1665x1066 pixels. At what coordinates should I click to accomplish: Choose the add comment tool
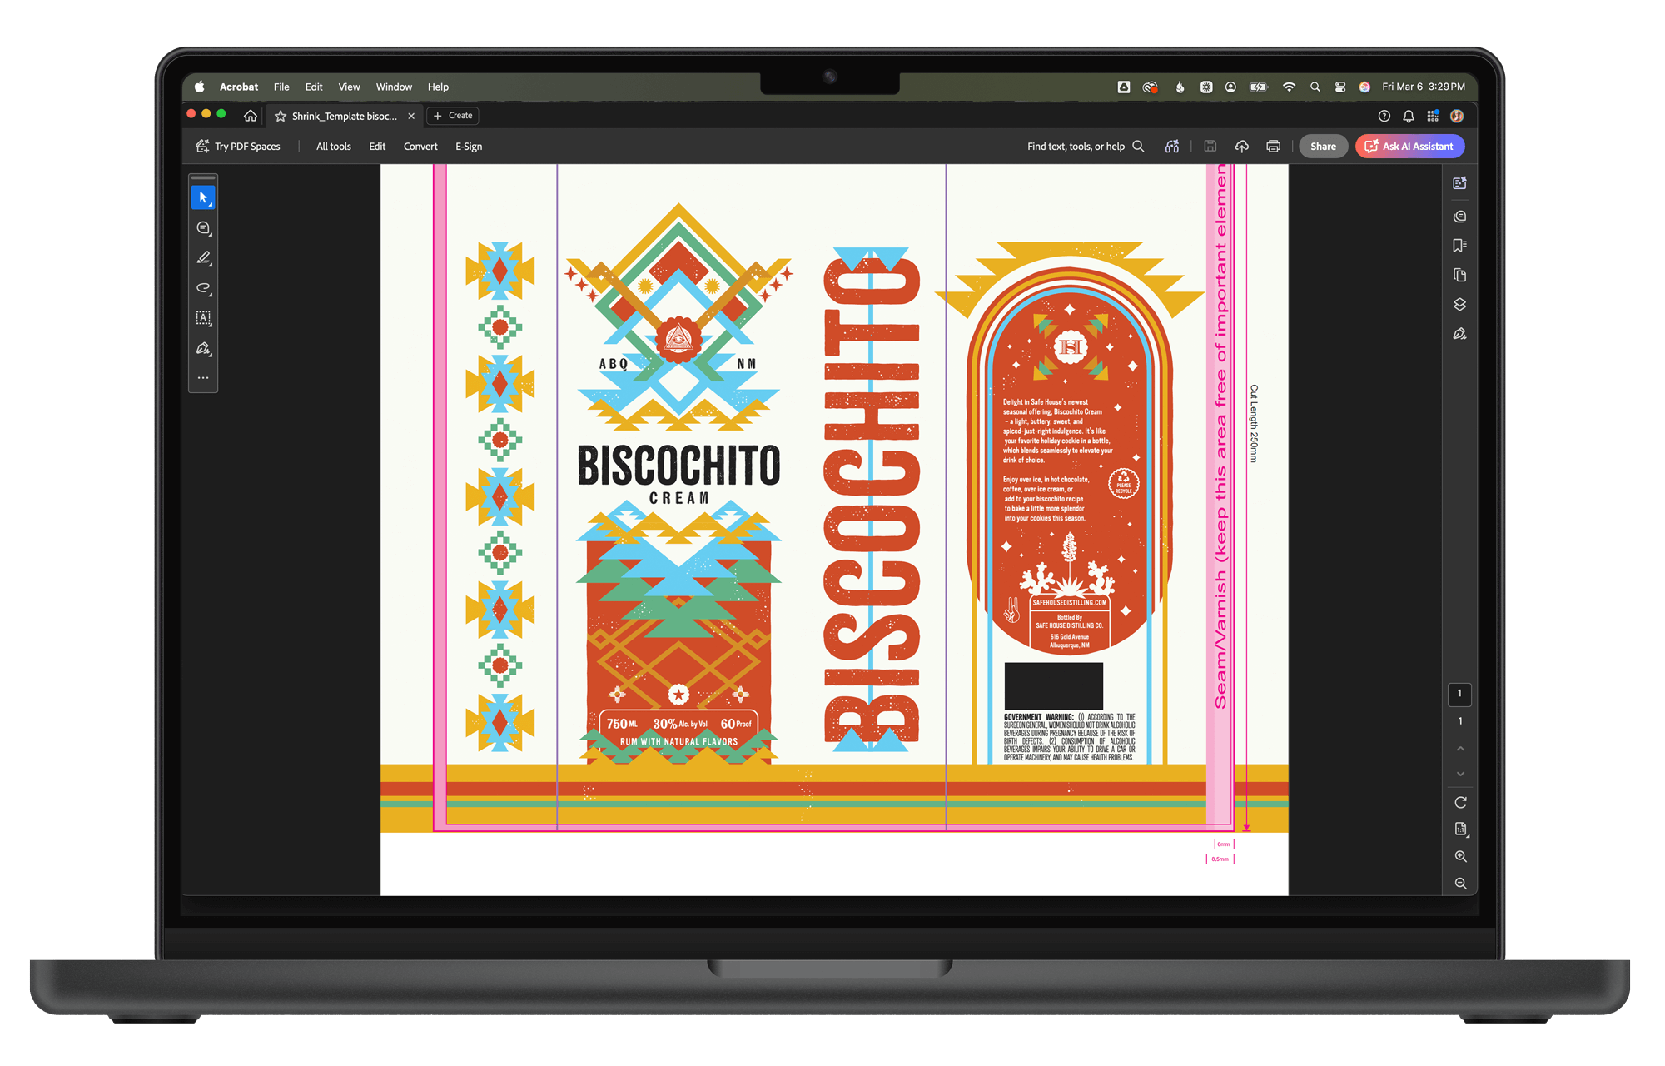[203, 228]
